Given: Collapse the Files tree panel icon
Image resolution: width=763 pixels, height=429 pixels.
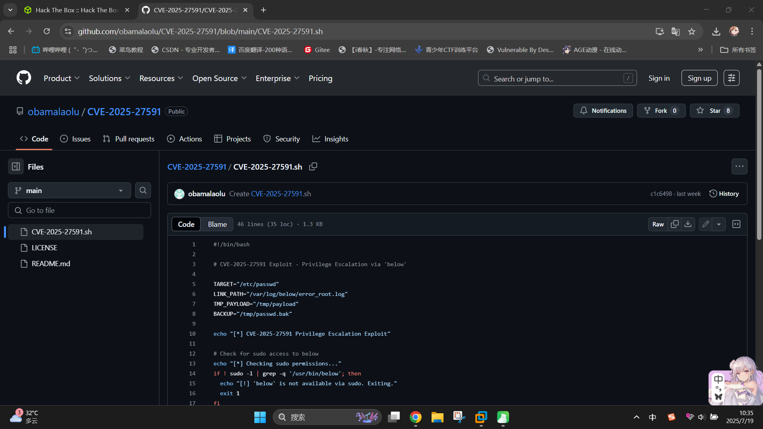Looking at the screenshot, I should [x=16, y=167].
